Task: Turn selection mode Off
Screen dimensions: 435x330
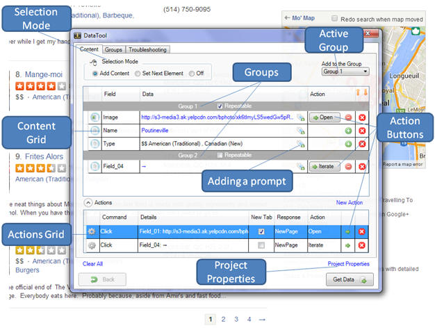Action: [191, 73]
